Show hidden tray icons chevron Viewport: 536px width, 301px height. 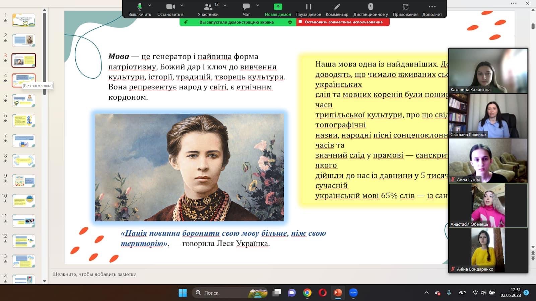426,293
